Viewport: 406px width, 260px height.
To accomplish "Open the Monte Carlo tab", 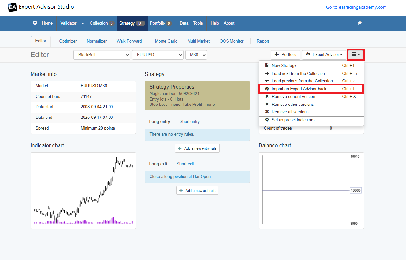I will [x=166, y=41].
